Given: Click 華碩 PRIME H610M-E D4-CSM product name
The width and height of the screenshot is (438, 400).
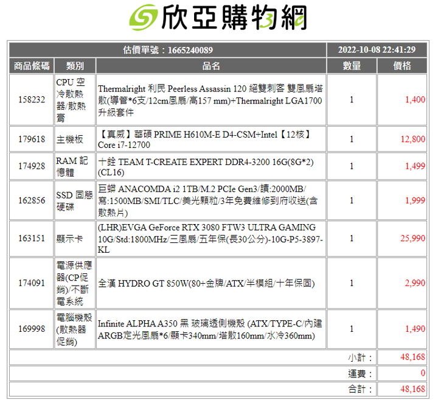Looking at the screenshot, I should [x=205, y=139].
